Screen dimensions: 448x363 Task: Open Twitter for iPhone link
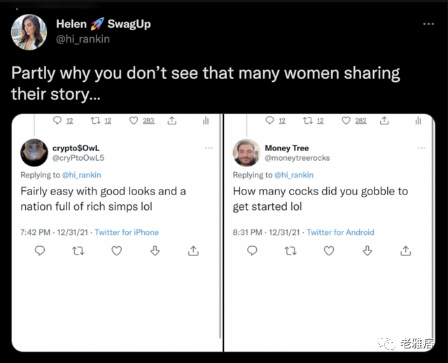point(127,232)
